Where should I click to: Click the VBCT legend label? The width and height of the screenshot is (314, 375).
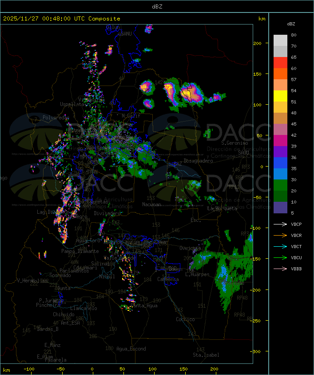pos(296,247)
